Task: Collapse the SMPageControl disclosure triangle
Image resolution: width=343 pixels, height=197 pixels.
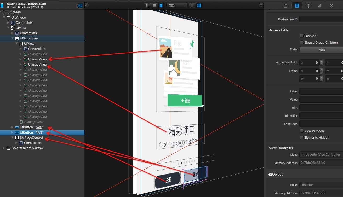Action: [x=12, y=138]
